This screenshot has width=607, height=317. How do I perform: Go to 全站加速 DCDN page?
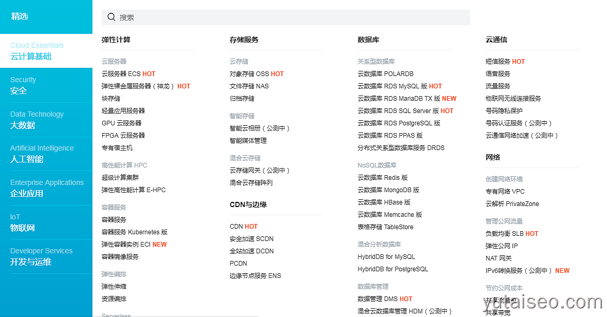252,251
